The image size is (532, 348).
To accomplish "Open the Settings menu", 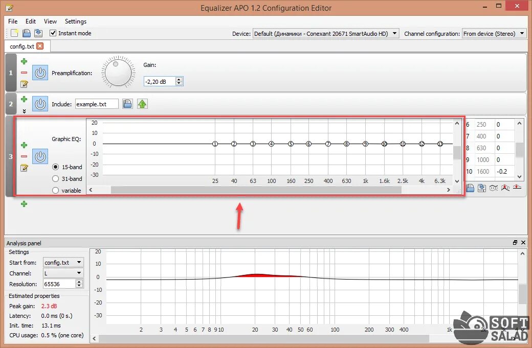I will 75,21.
